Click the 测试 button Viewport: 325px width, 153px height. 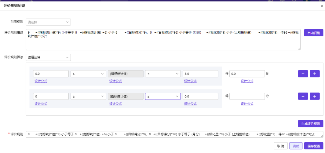point(296,146)
